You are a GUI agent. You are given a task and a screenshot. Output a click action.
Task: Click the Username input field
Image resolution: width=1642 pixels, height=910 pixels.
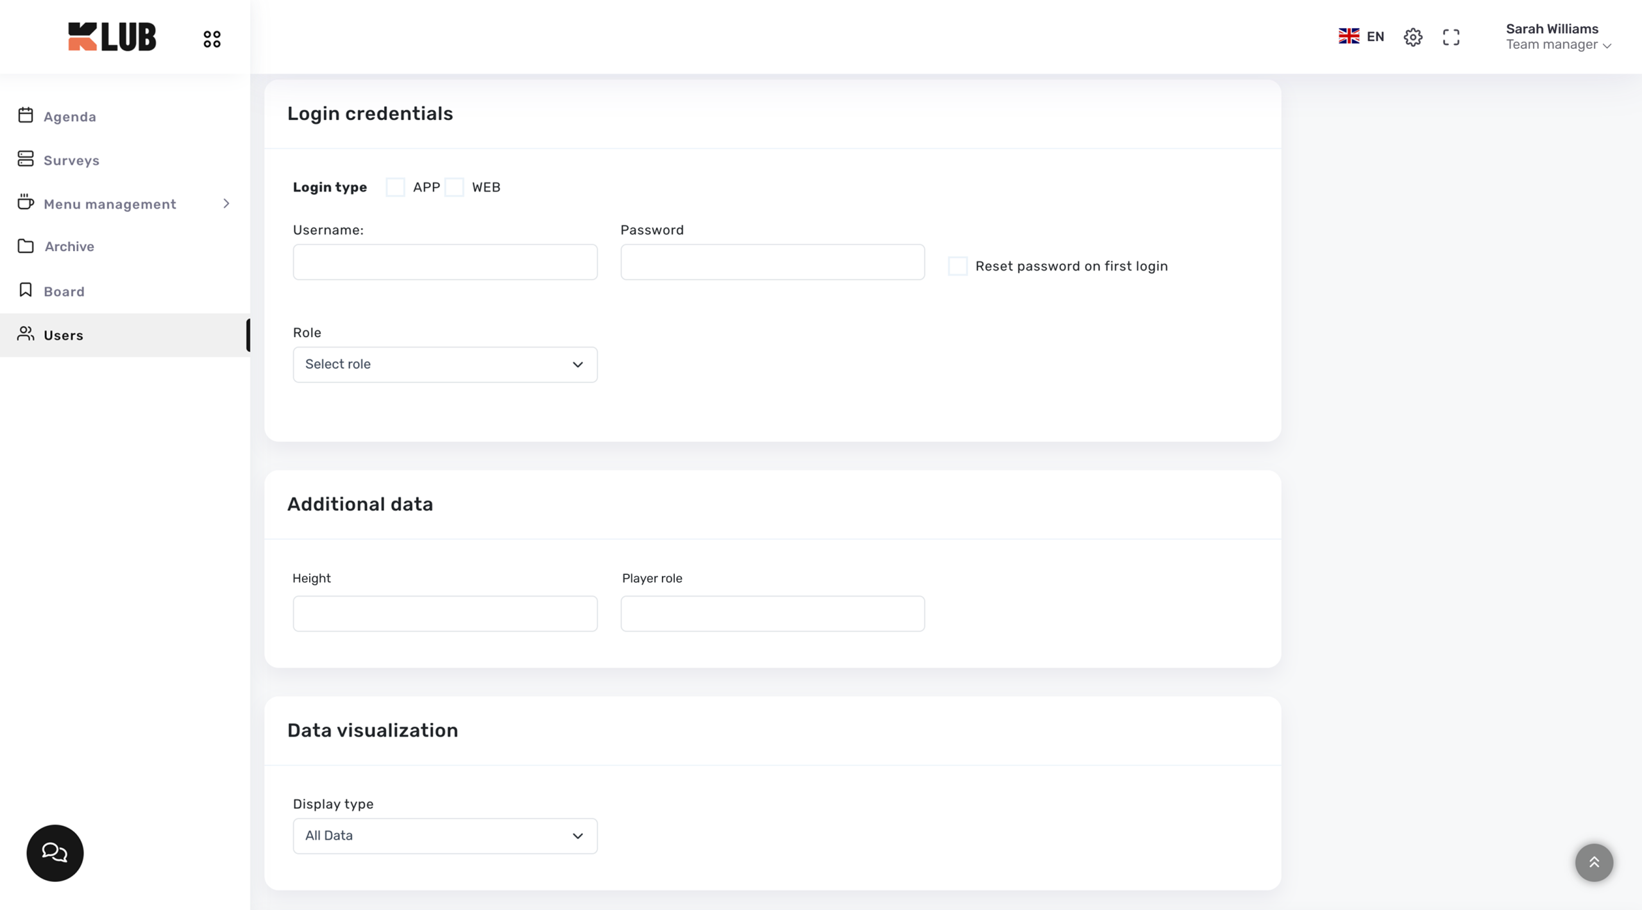444,262
